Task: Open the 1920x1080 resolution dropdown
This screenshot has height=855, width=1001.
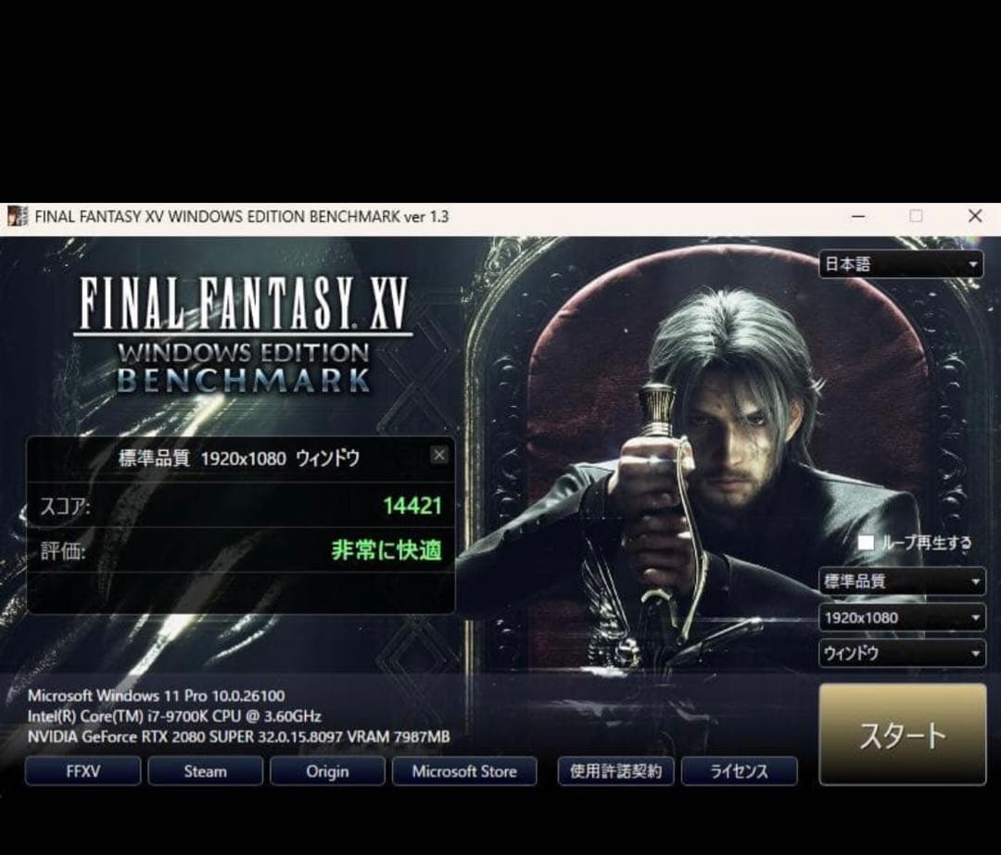Action: tap(901, 618)
